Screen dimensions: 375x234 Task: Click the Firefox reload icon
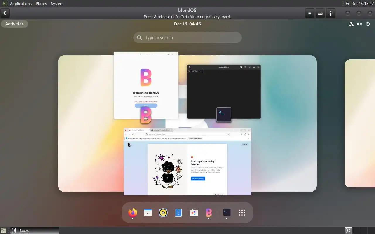tap(133, 134)
